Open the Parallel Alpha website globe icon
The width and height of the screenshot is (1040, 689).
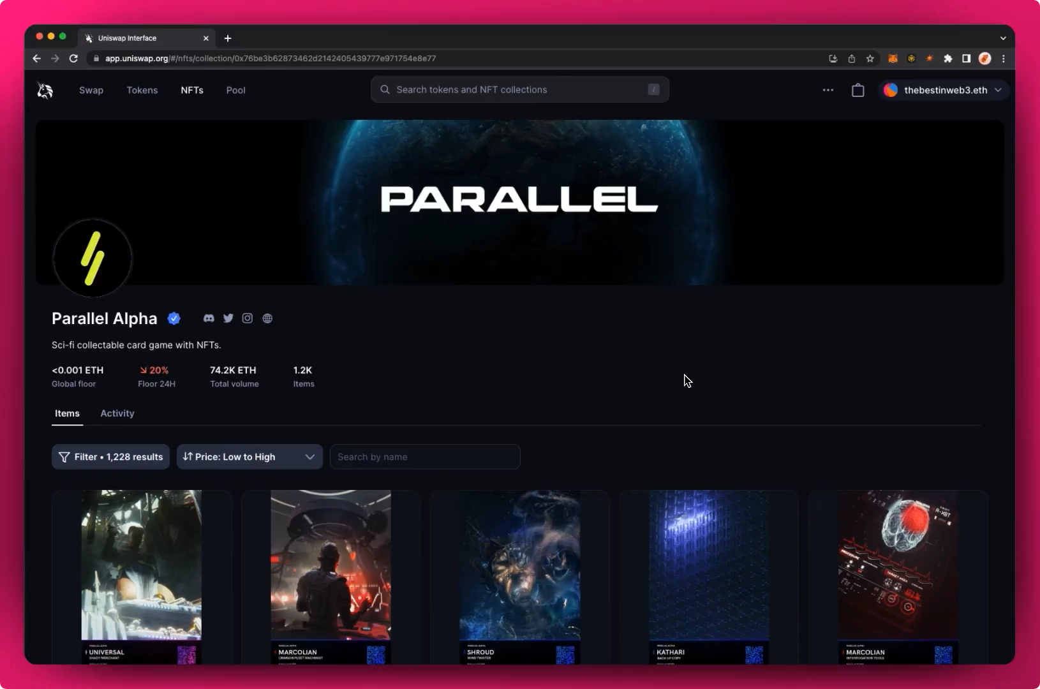(267, 318)
